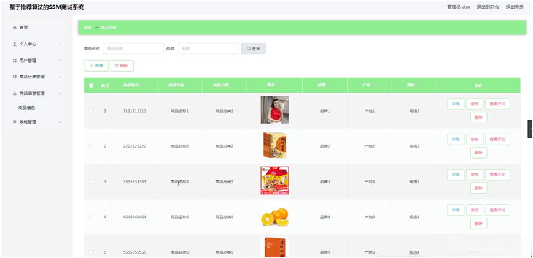The image size is (533, 258).
Task: Sort by 商品名称 column sort icon
Action: tap(188, 85)
